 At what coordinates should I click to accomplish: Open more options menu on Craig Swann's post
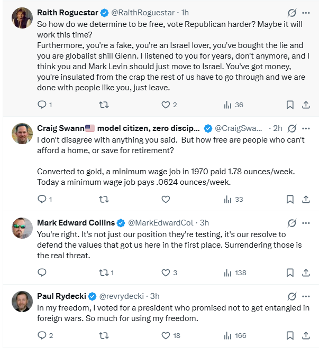pyautogui.click(x=306, y=128)
